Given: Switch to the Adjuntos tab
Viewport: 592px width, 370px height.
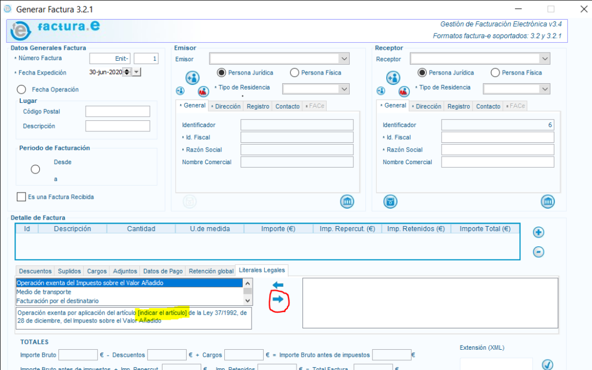Looking at the screenshot, I should point(125,271).
